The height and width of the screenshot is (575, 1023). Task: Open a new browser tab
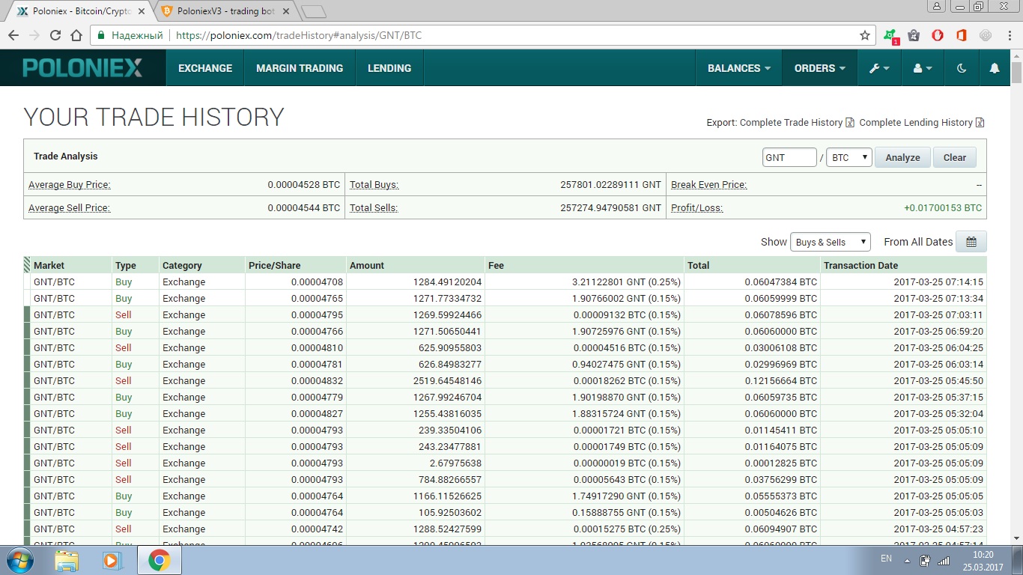pyautogui.click(x=314, y=12)
